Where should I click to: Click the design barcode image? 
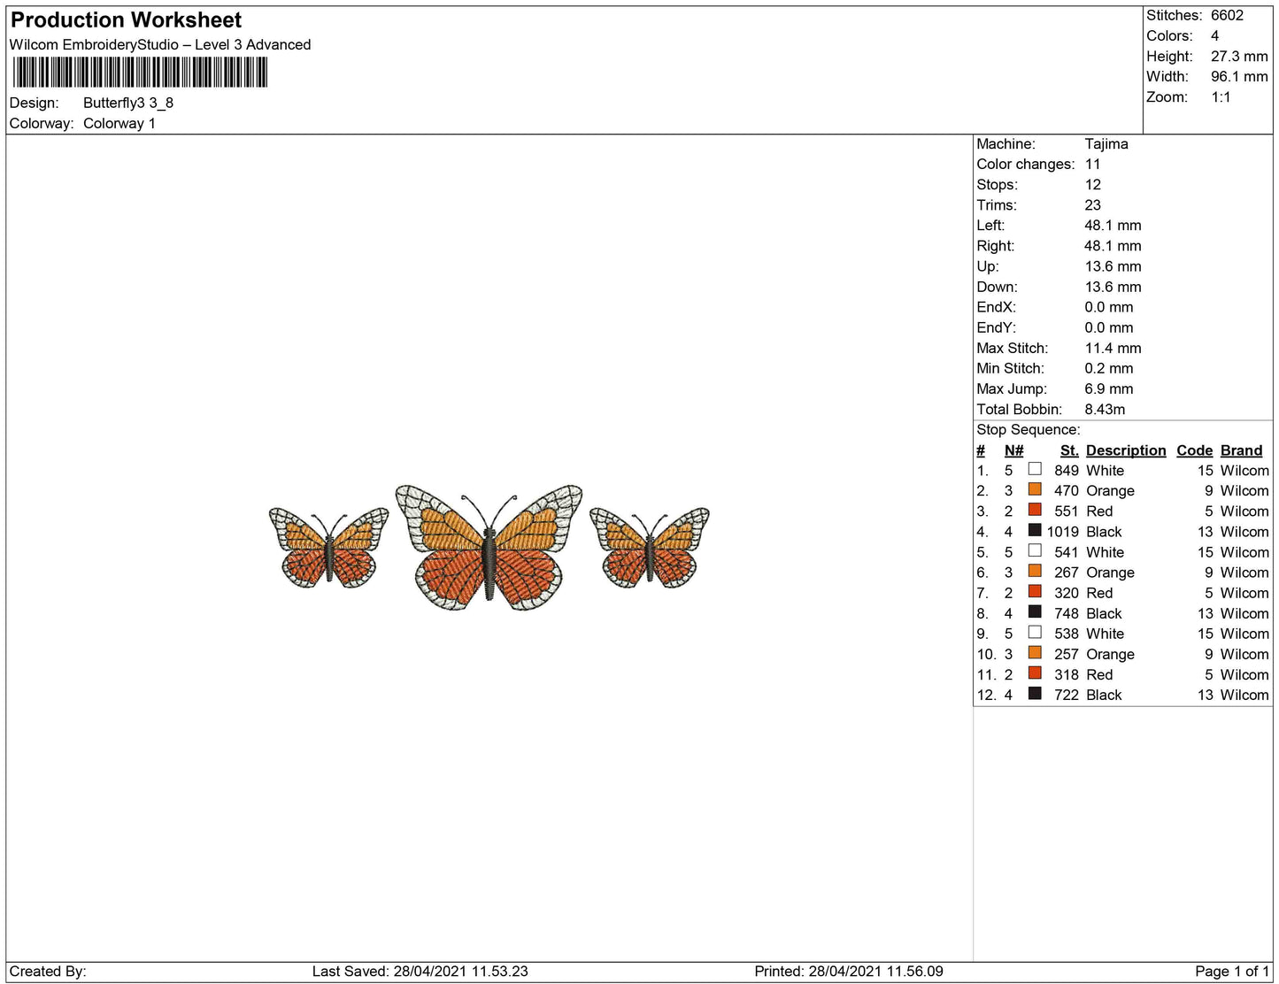(142, 73)
